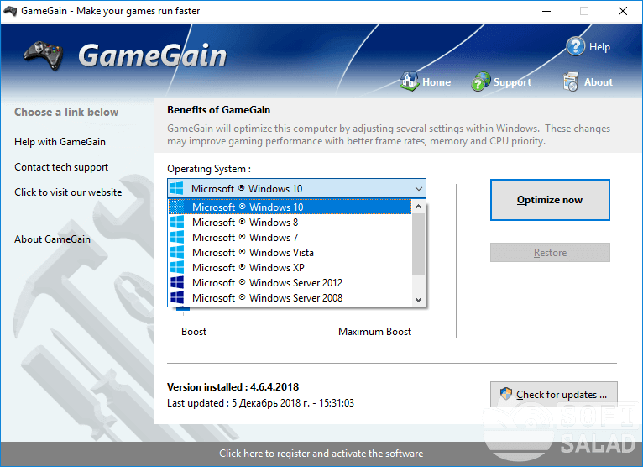Click the Home house icon
643x467 pixels.
click(x=410, y=81)
